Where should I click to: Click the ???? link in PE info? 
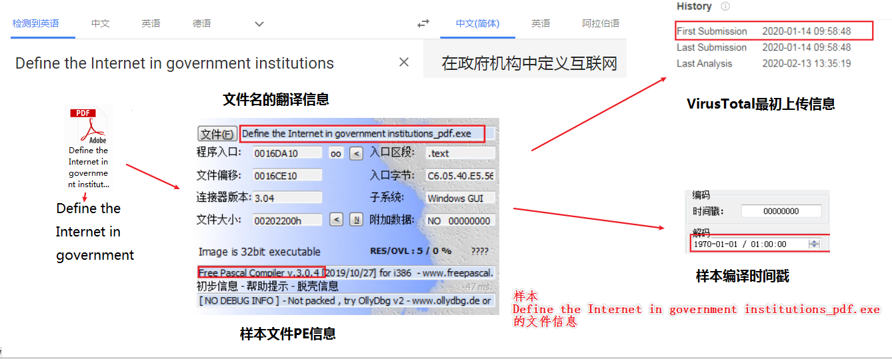click(x=479, y=251)
